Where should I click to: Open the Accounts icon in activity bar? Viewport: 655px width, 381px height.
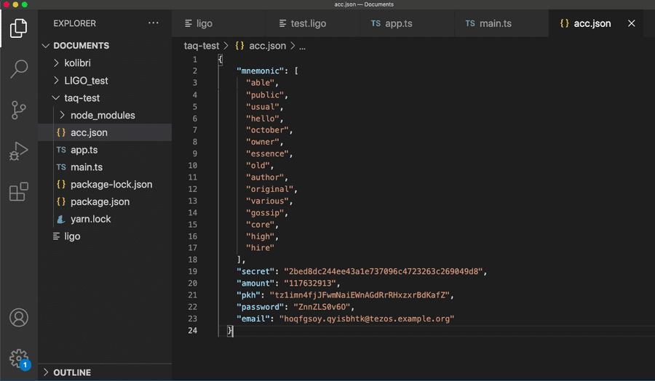pyautogui.click(x=19, y=318)
